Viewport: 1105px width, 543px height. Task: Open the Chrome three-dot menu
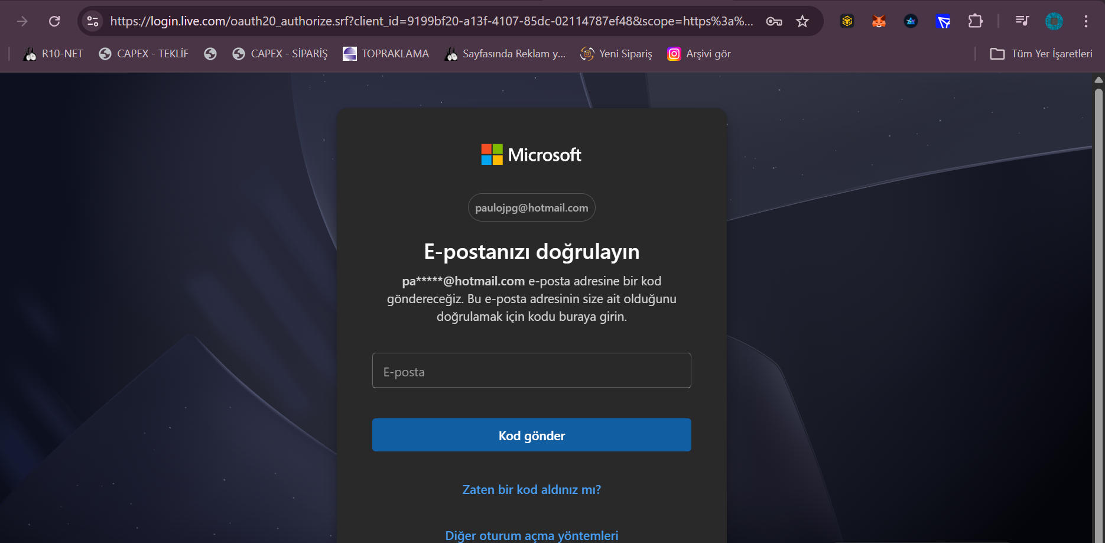pyautogui.click(x=1086, y=21)
